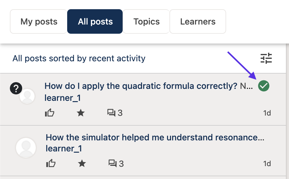This screenshot has height=179, width=289.
Task: Click the question mark icon on the first post
Action: tap(16, 88)
